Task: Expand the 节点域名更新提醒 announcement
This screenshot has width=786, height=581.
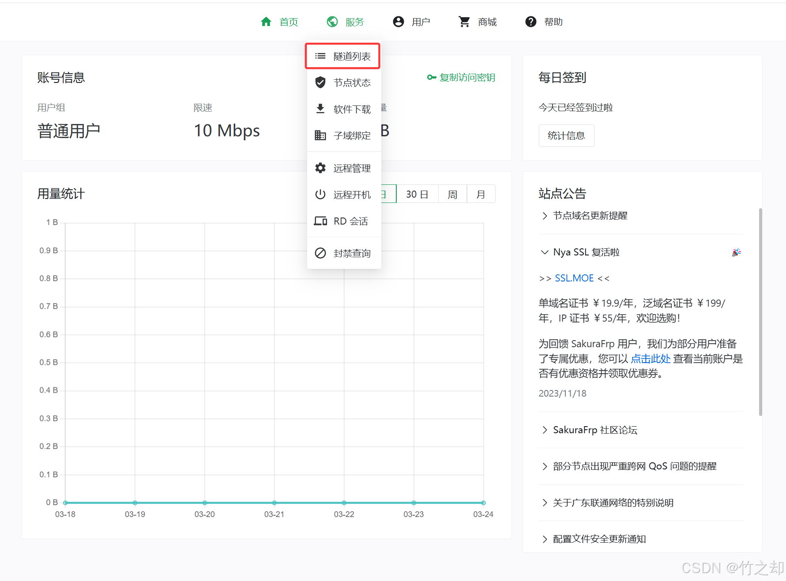Action: pyautogui.click(x=590, y=216)
